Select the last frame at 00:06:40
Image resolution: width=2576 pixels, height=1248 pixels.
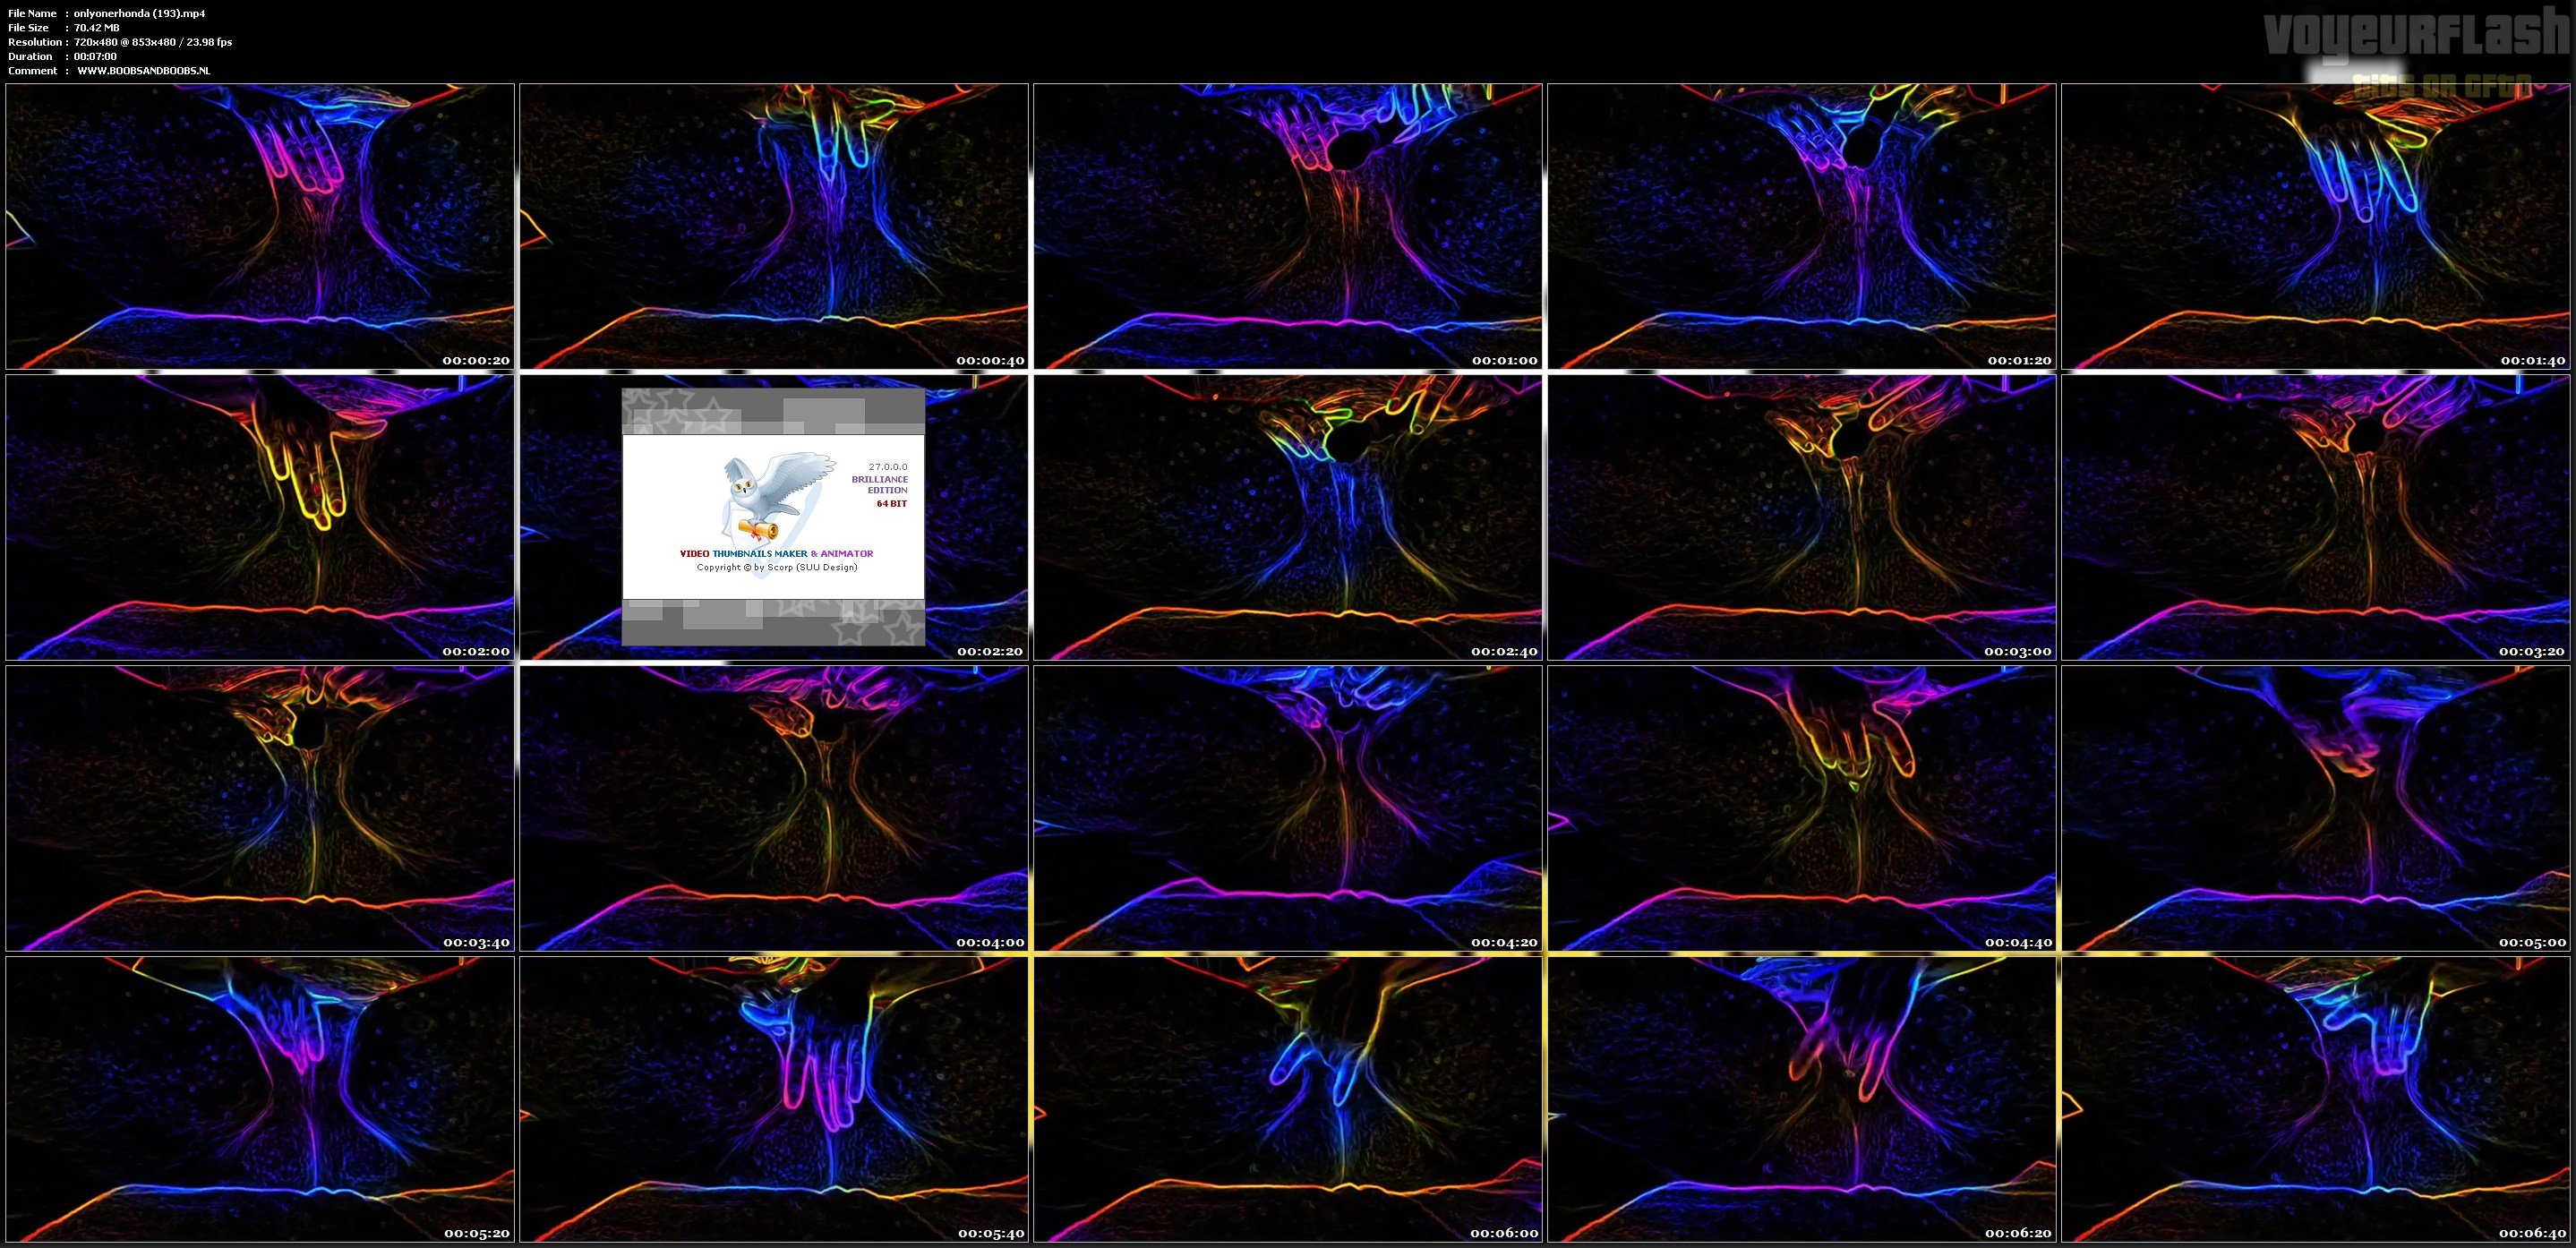click(2315, 1099)
